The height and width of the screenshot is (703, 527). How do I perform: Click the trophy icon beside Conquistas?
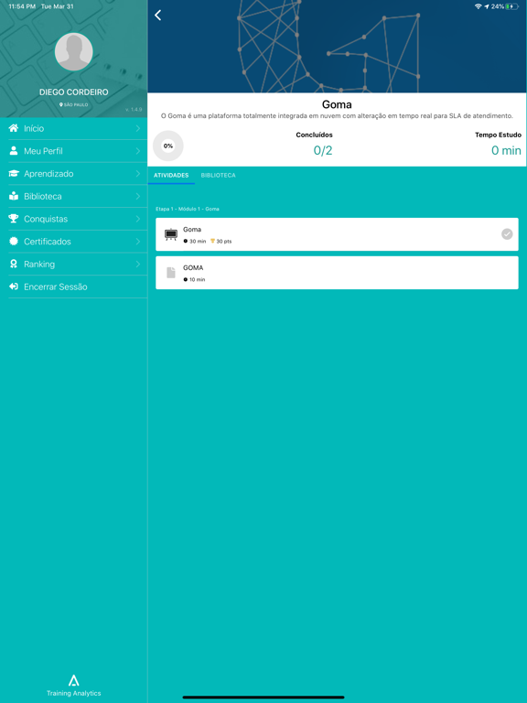pos(14,219)
